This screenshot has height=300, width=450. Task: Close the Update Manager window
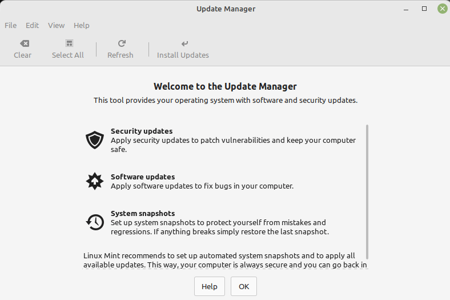[x=441, y=9]
